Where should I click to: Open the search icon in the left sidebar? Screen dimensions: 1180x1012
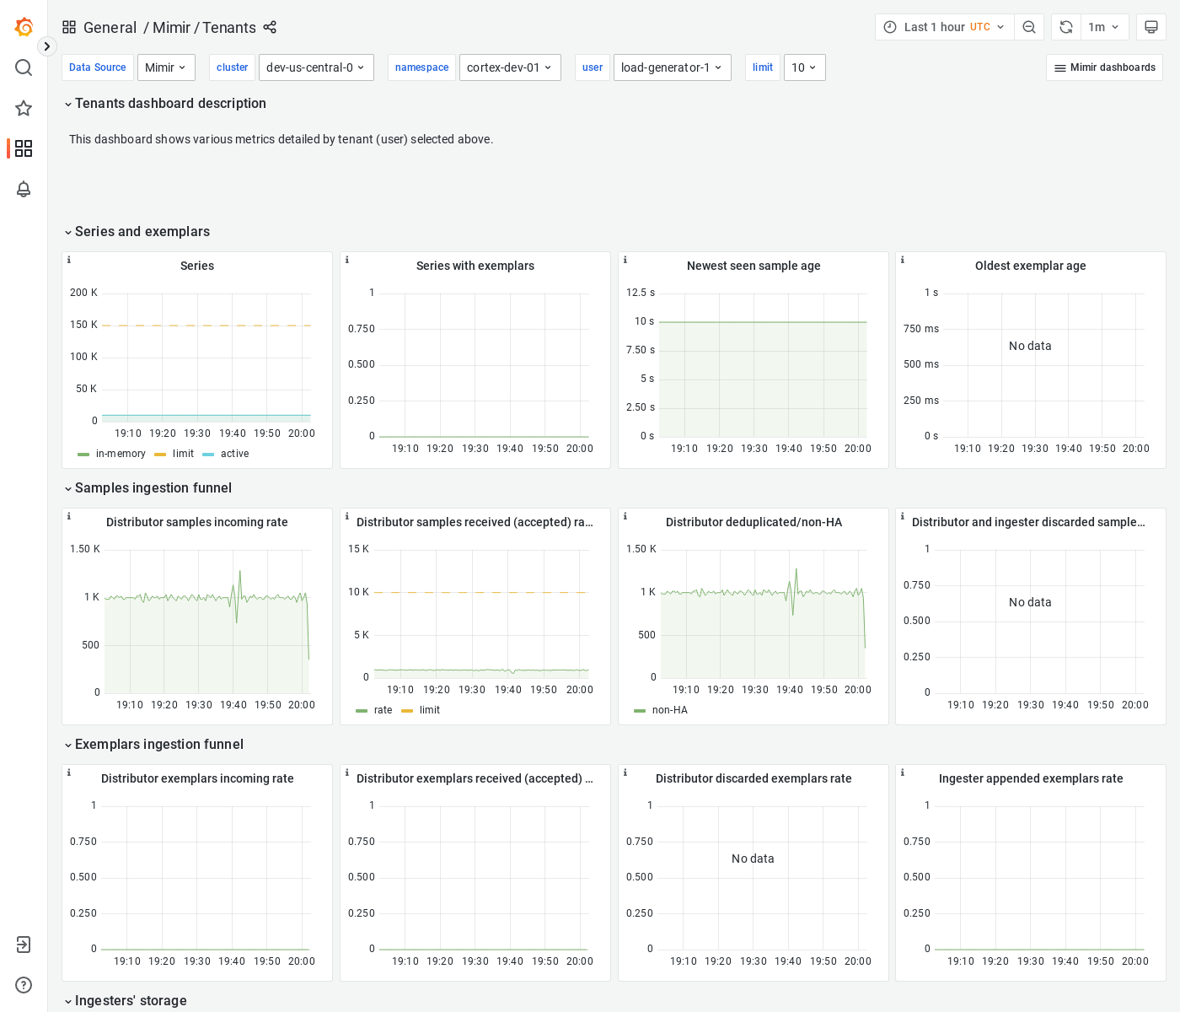(24, 67)
